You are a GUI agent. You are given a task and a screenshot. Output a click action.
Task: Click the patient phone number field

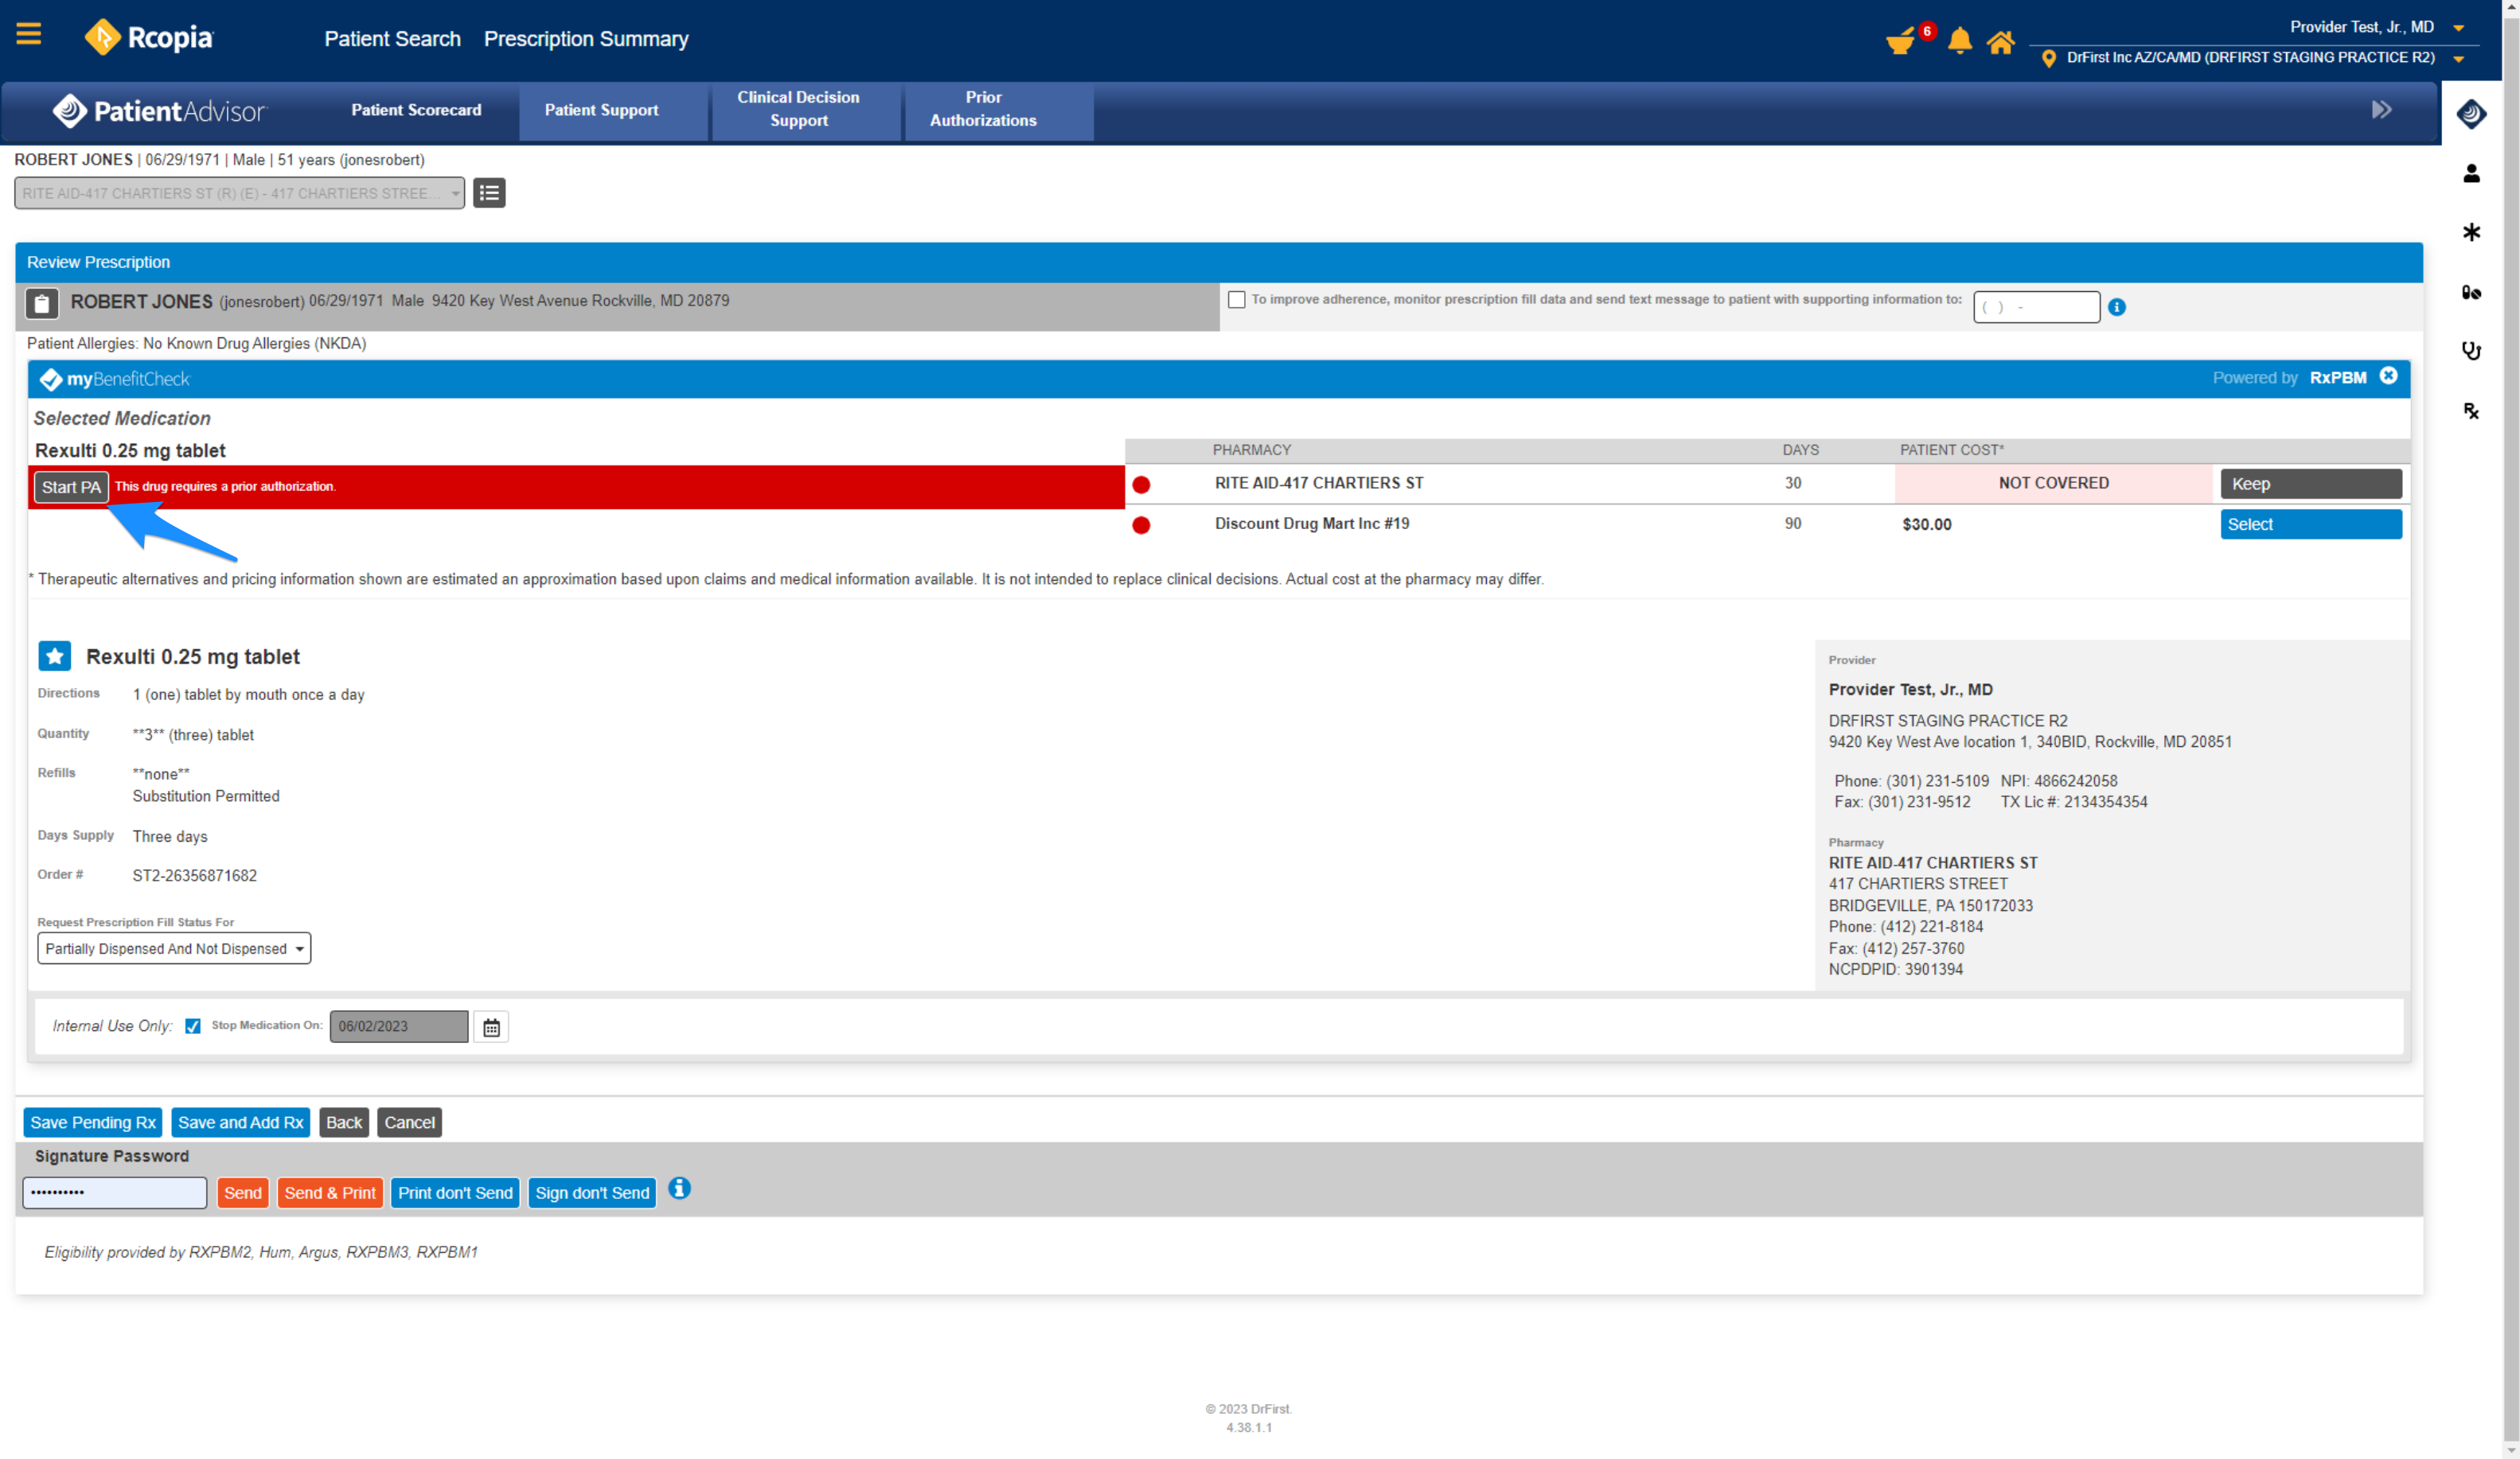tap(2036, 308)
